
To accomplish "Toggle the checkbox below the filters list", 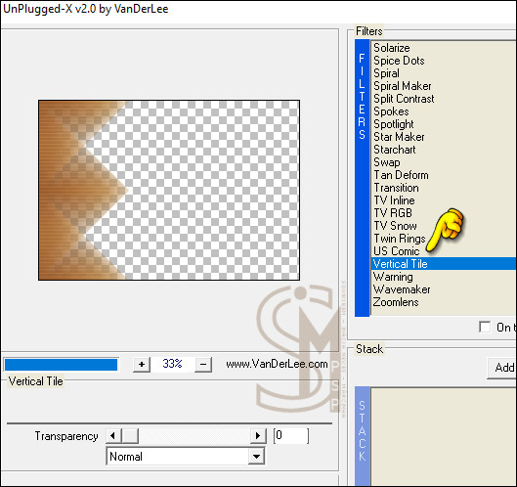I will click(485, 327).
